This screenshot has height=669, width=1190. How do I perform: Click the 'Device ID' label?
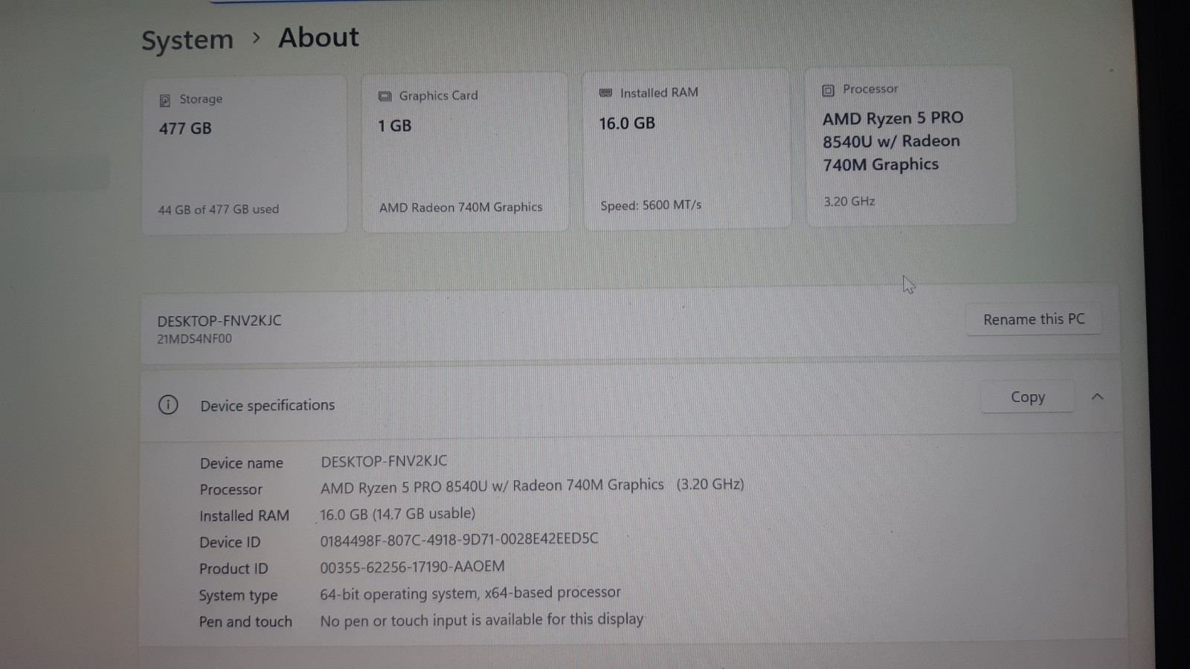click(x=230, y=543)
